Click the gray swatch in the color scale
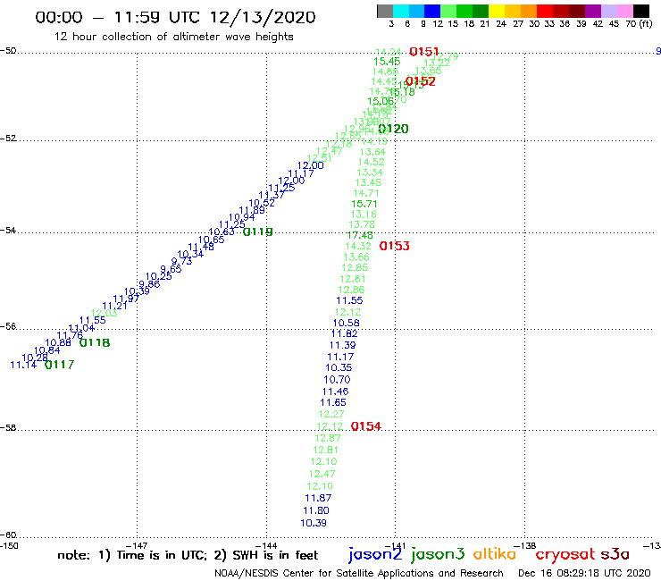 click(x=385, y=11)
